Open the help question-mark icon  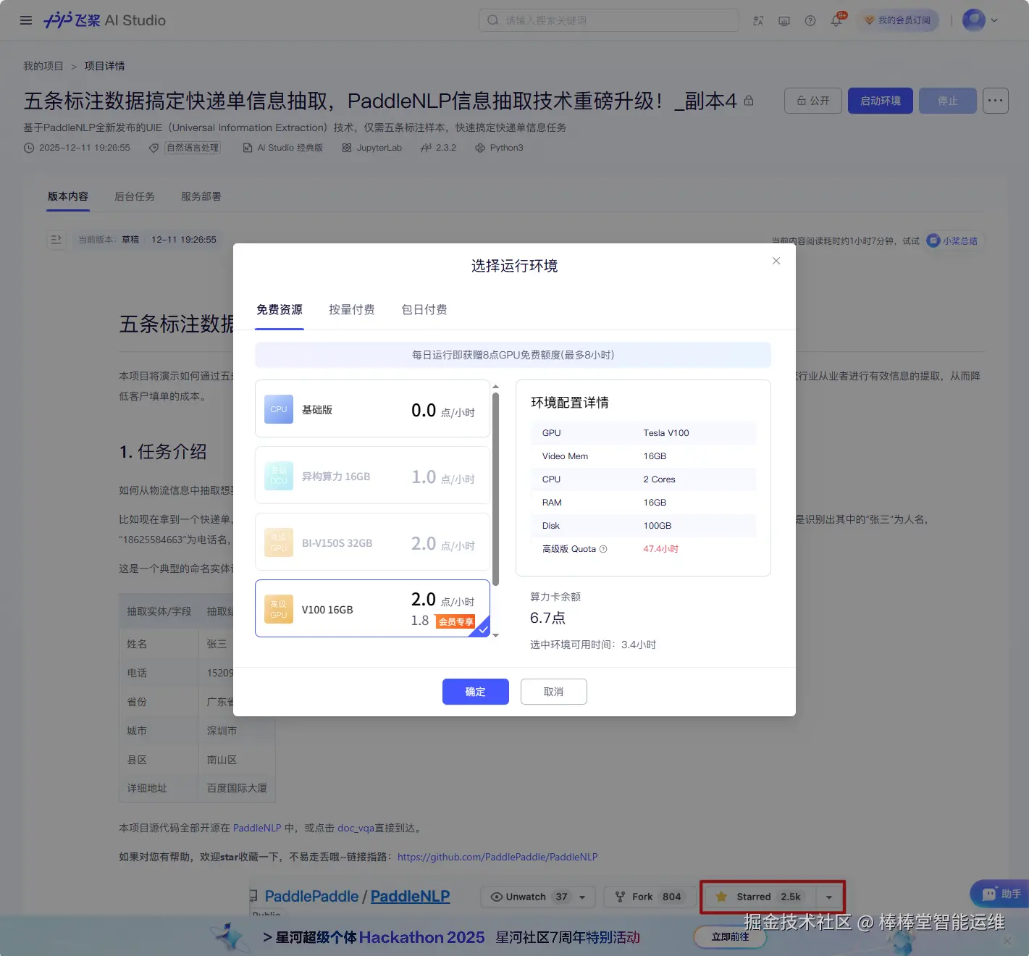(x=810, y=20)
